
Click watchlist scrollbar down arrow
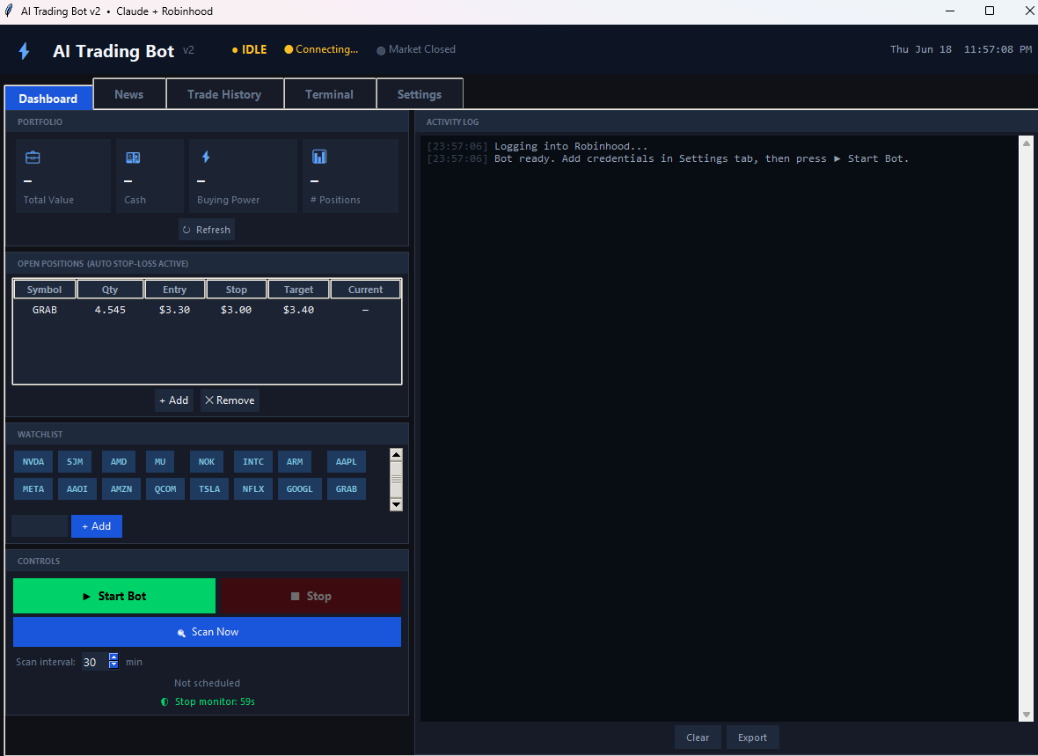(x=396, y=505)
